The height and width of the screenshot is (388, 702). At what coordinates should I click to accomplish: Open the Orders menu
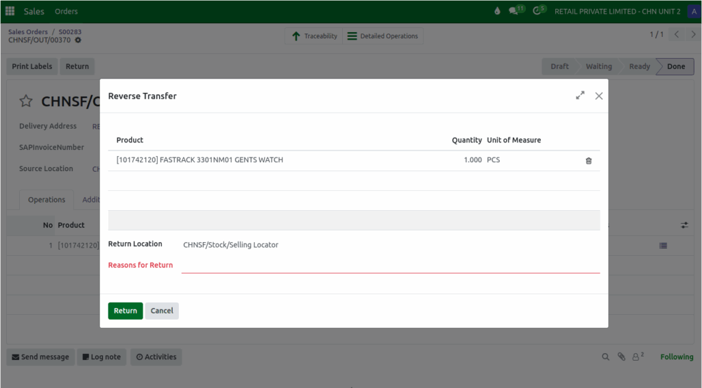click(x=66, y=11)
